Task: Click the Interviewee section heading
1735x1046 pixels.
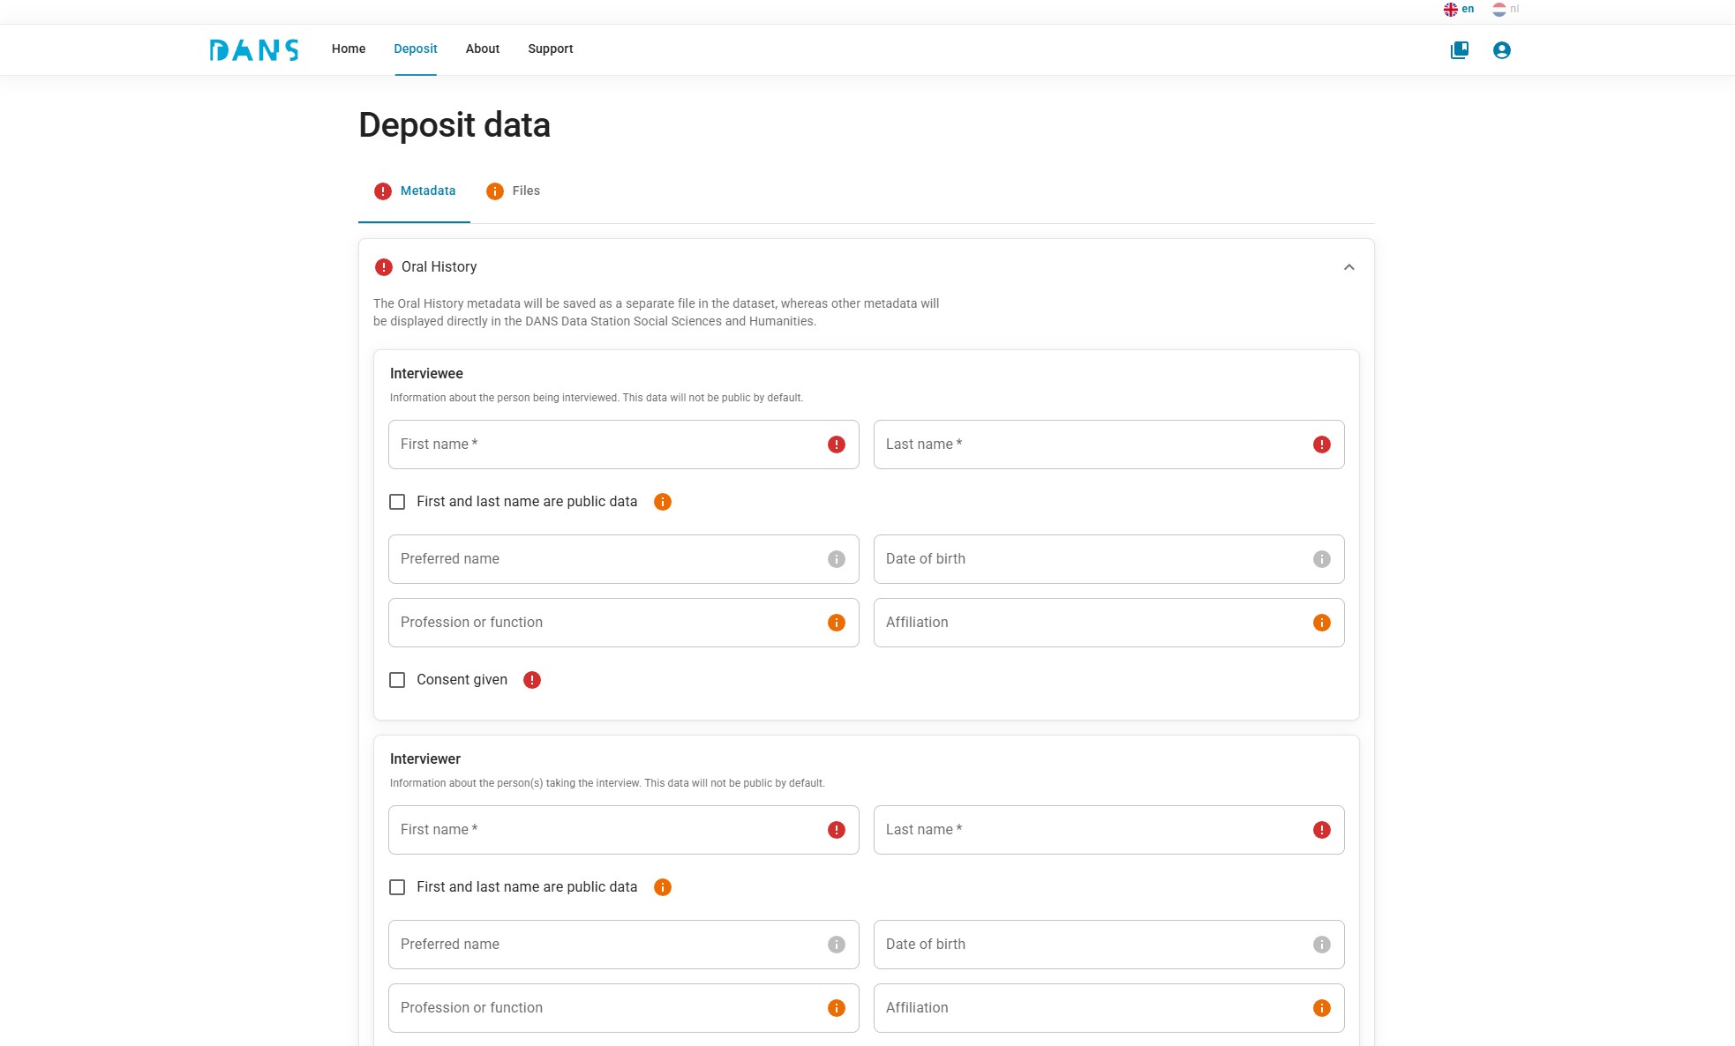Action: (426, 374)
